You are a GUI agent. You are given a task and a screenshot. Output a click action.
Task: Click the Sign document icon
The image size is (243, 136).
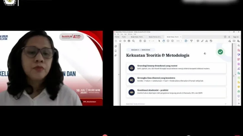point(207,41)
